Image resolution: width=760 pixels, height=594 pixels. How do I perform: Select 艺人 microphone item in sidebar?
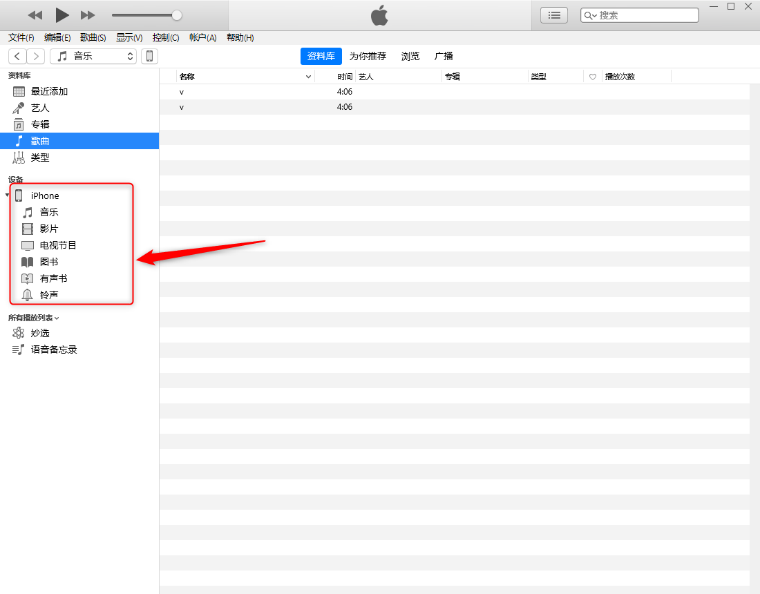[79, 108]
